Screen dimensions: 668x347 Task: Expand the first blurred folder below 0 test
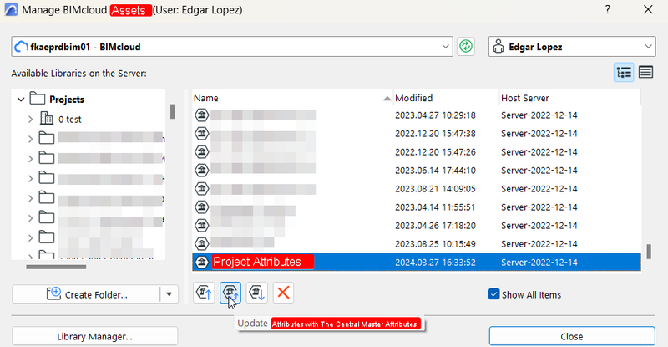coord(31,139)
